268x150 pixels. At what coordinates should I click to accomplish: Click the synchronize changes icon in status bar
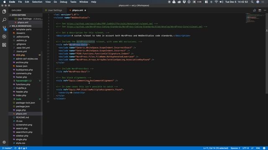point(15,148)
